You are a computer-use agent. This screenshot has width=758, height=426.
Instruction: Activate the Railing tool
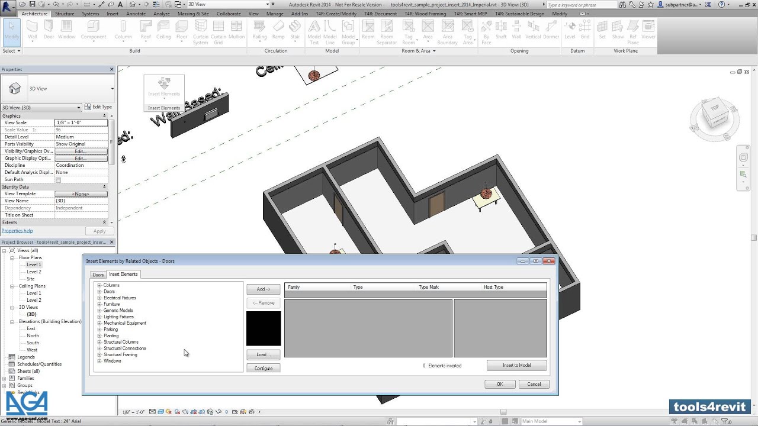(259, 30)
